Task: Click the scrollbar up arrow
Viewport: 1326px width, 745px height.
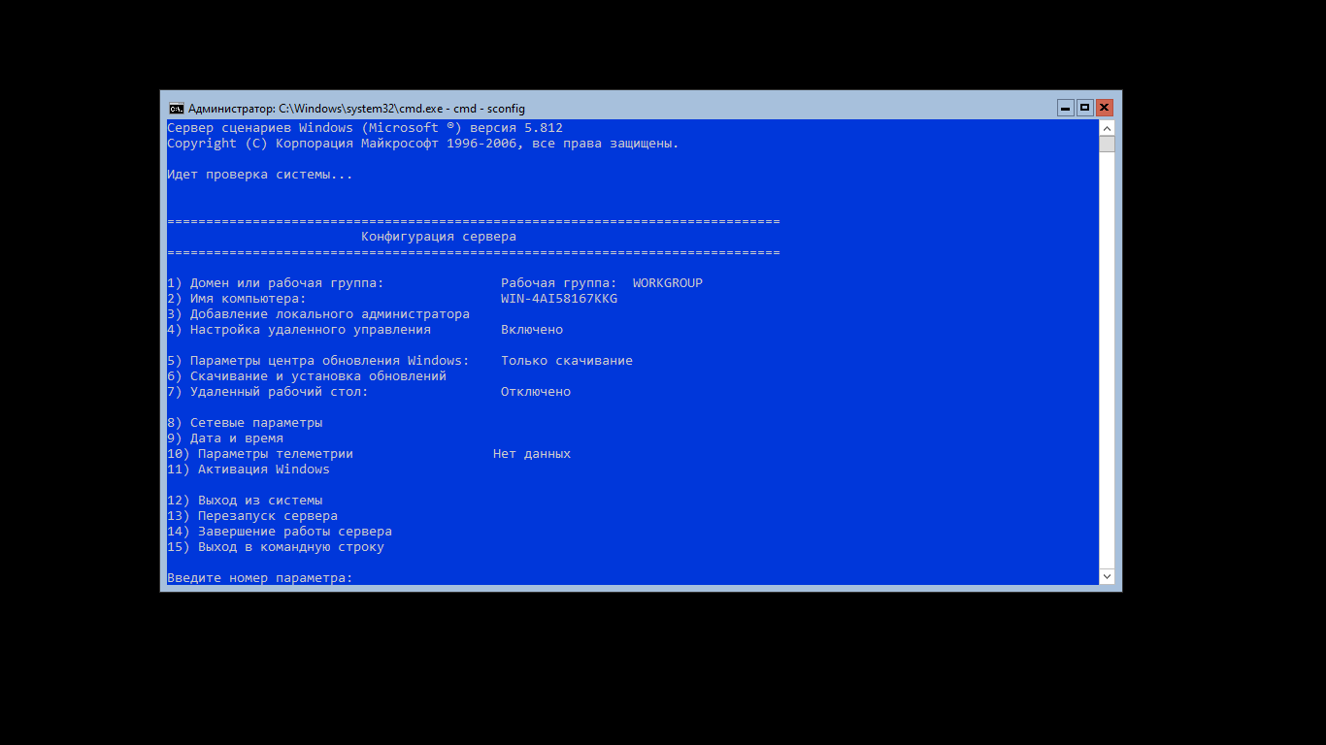Action: pos(1107,128)
